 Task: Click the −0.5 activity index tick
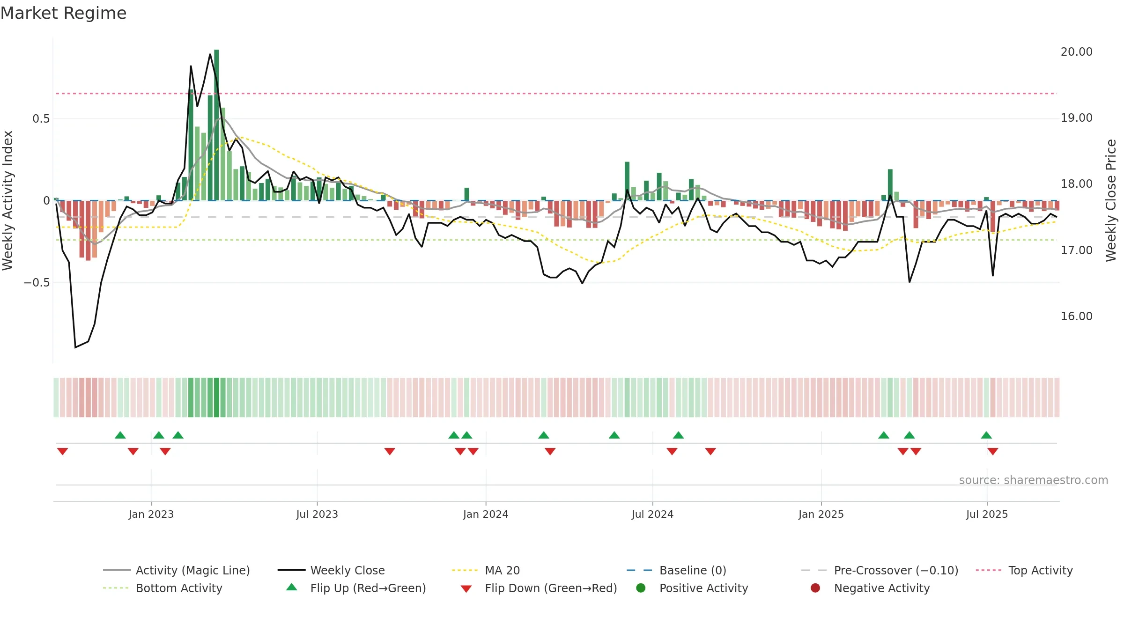point(37,283)
